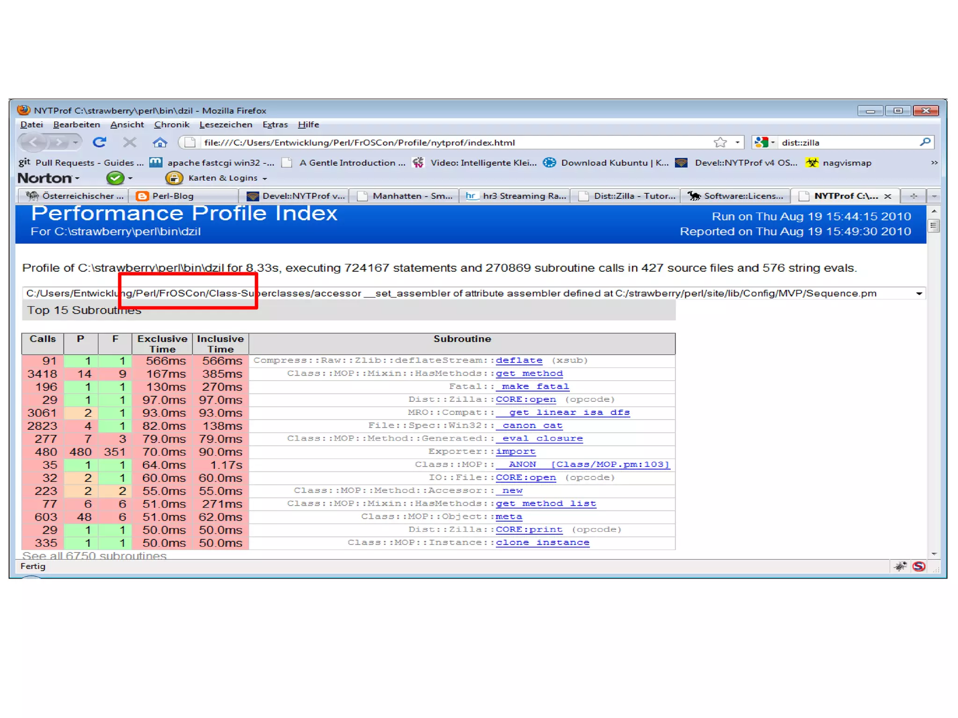Expand the subroutine file dropdown list
Image resolution: width=958 pixels, height=718 pixels.
tap(919, 294)
